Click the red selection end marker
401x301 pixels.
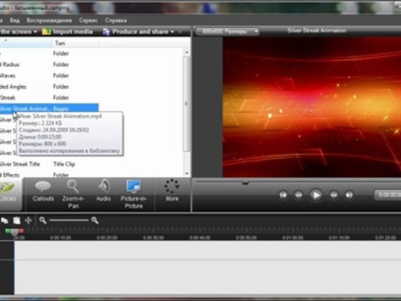[21, 231]
